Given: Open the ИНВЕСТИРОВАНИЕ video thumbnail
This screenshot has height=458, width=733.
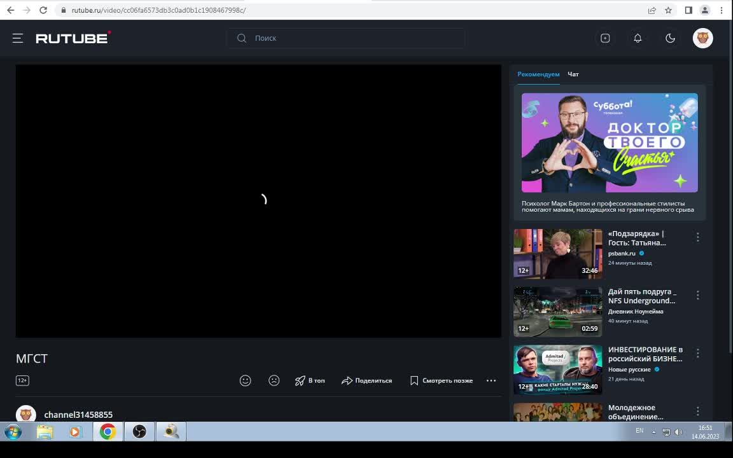Looking at the screenshot, I should tap(557, 370).
